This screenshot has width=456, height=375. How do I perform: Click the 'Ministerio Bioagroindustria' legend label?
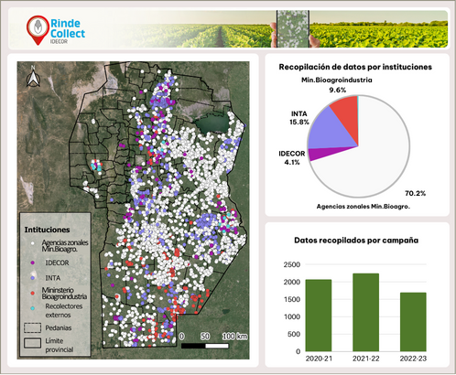(64, 294)
